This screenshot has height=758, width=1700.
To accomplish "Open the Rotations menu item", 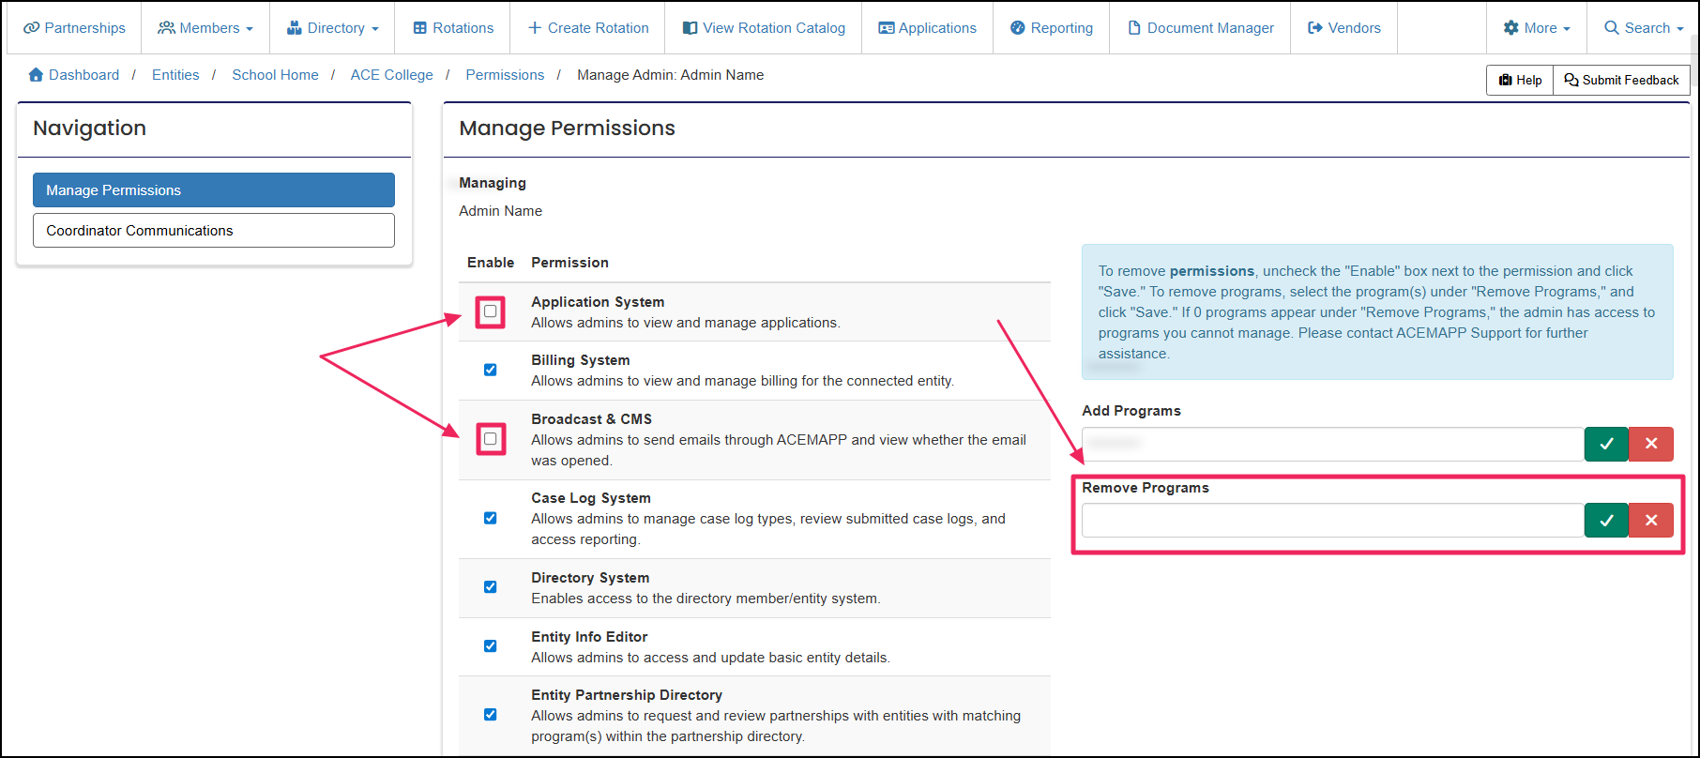I will coord(453,28).
